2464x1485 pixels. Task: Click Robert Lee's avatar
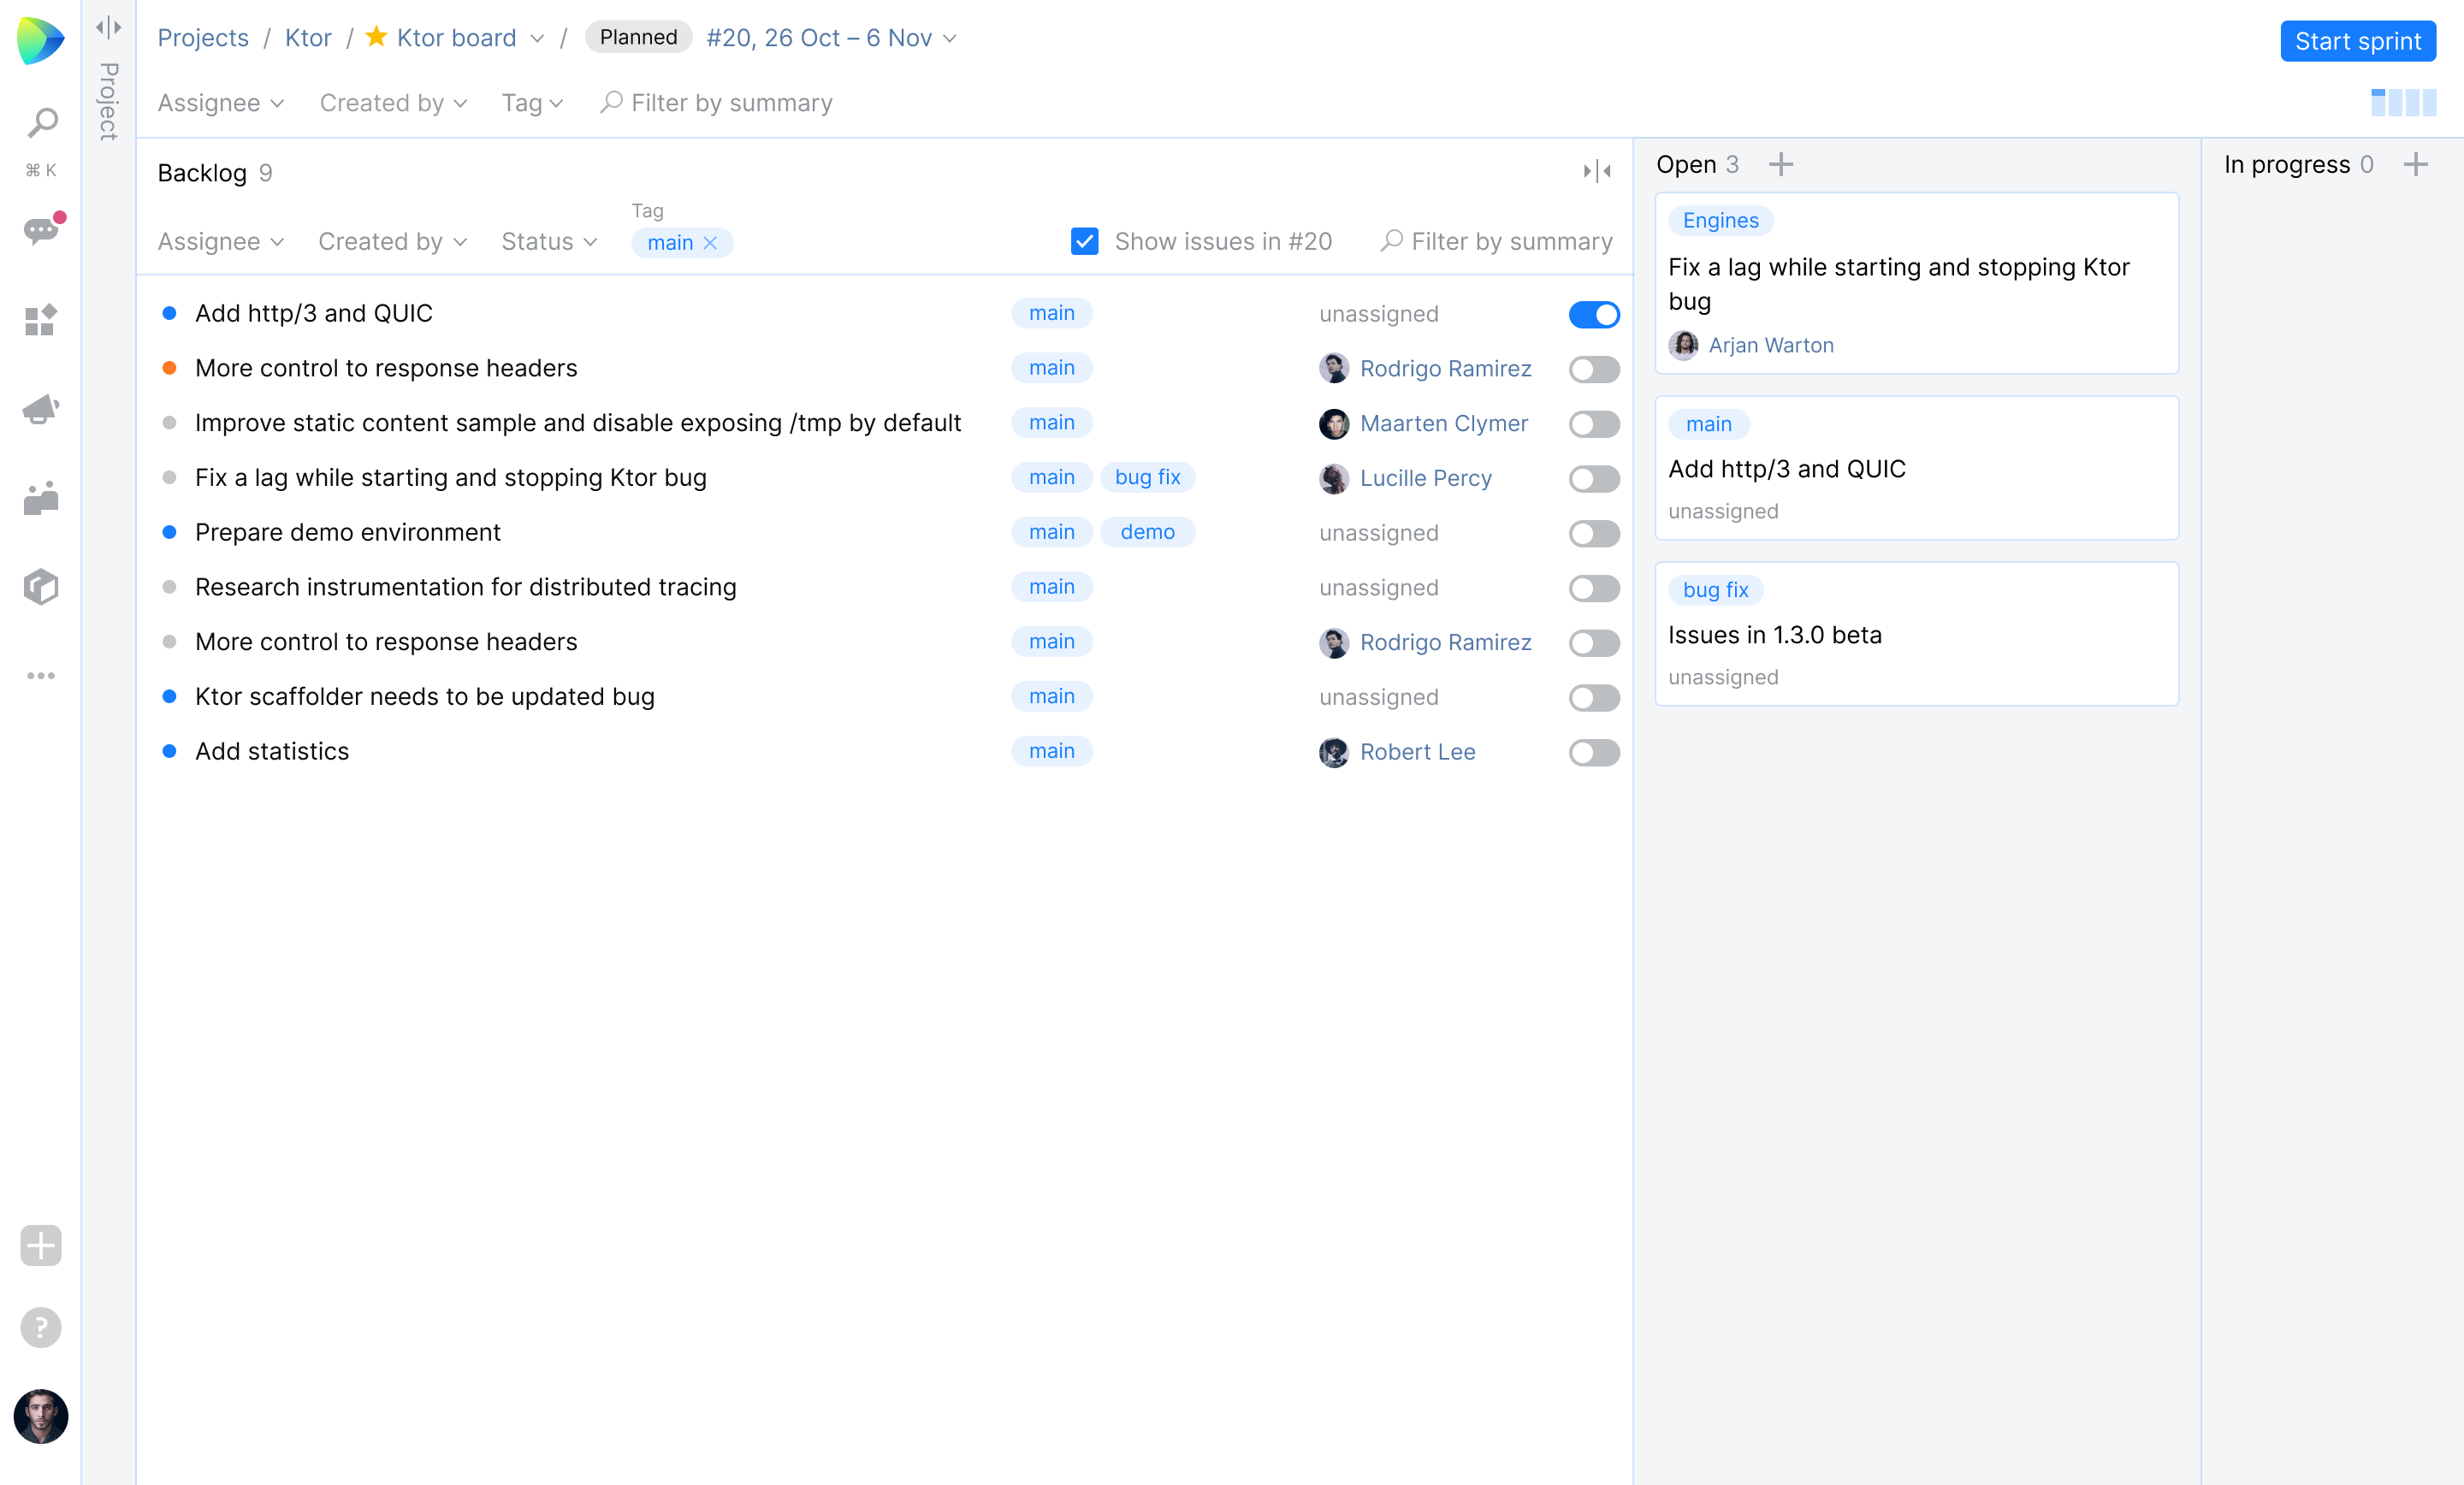click(1334, 752)
